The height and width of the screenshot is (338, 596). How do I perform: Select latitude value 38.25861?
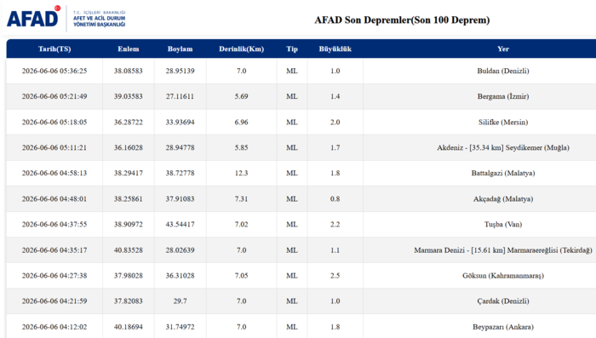pyautogui.click(x=128, y=199)
